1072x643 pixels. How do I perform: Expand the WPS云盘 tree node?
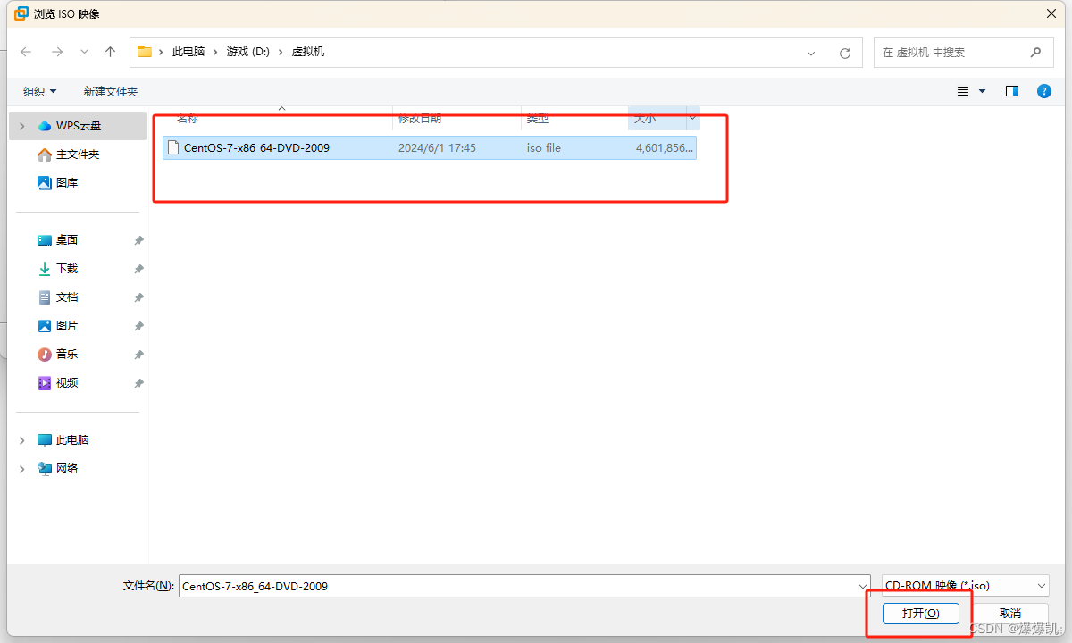click(x=22, y=126)
